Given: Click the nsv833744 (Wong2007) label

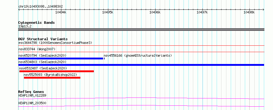Looking at the screenshot, I should tap(37, 49).
